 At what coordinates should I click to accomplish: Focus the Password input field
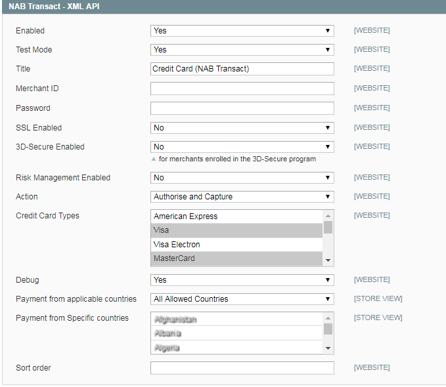coord(242,108)
